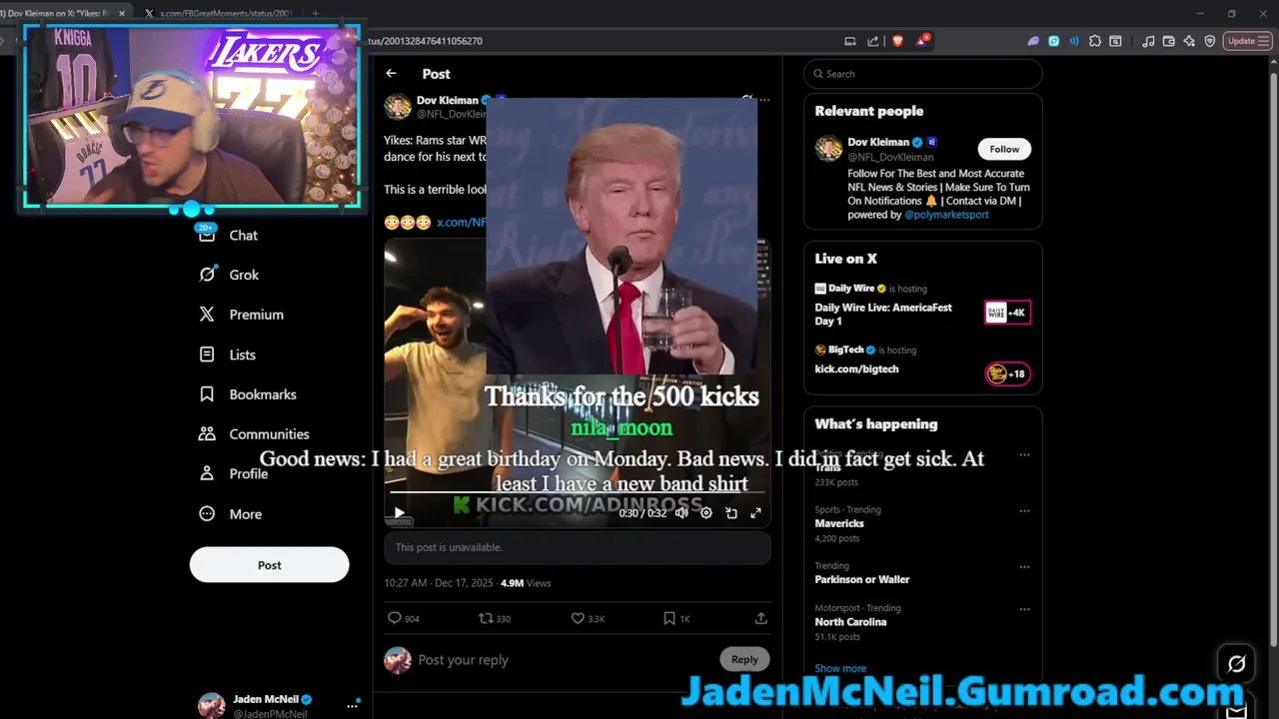The height and width of the screenshot is (719, 1279).
Task: Open the Grok floating button
Action: pos(1236,663)
